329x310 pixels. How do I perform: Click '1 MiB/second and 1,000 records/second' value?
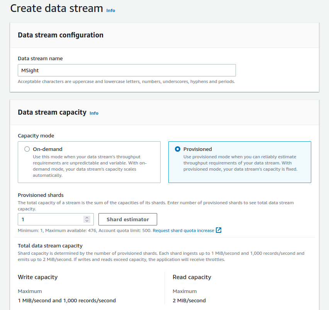click(67, 301)
